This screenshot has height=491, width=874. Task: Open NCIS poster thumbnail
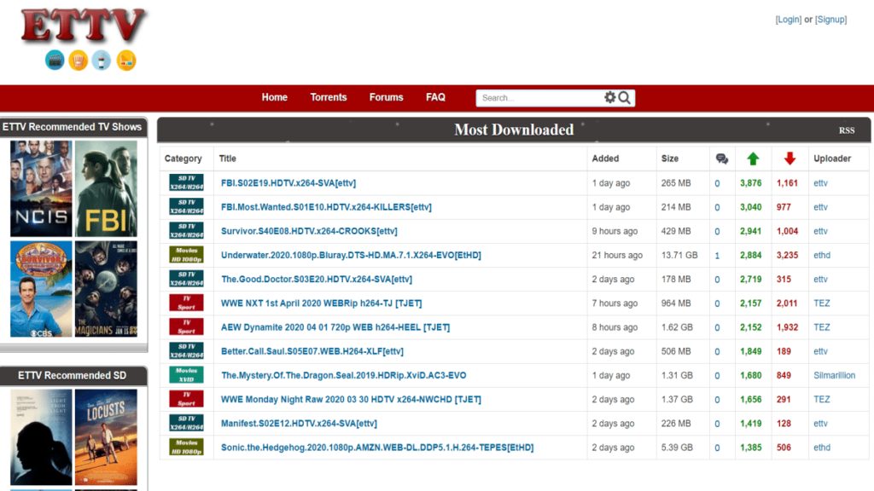click(41, 188)
